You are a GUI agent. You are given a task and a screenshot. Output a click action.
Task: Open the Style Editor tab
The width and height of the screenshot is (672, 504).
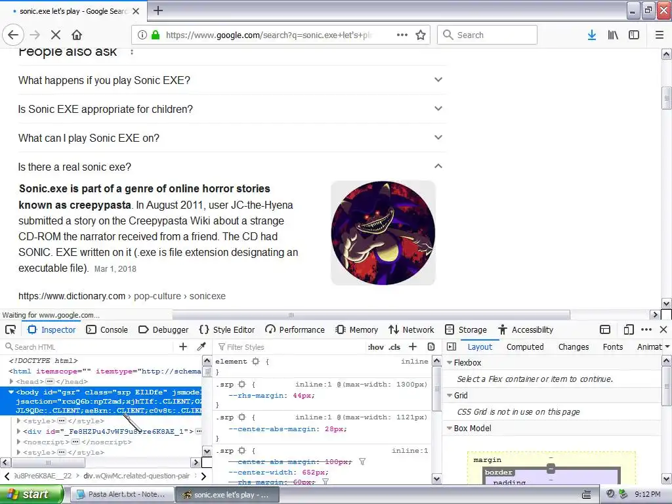pos(227,329)
